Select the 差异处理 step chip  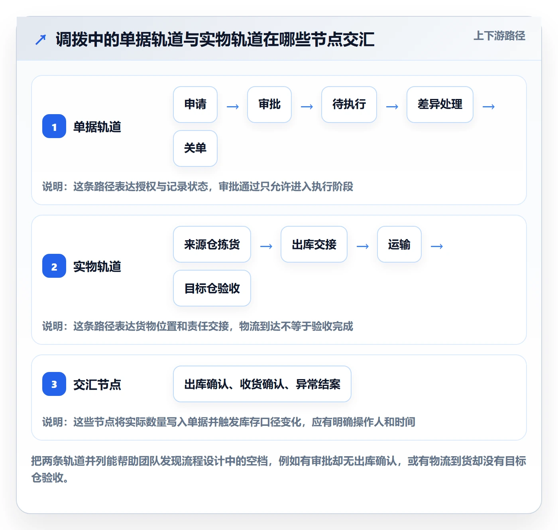point(440,105)
